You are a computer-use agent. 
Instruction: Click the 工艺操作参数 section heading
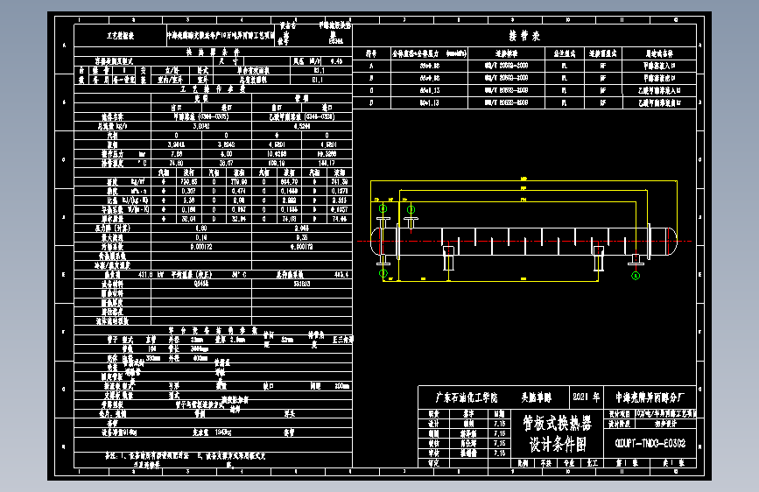point(213,89)
